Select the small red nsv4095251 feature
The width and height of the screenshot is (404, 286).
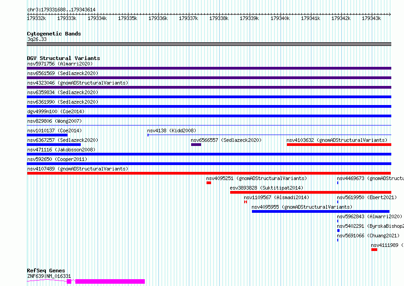[x=209, y=183]
